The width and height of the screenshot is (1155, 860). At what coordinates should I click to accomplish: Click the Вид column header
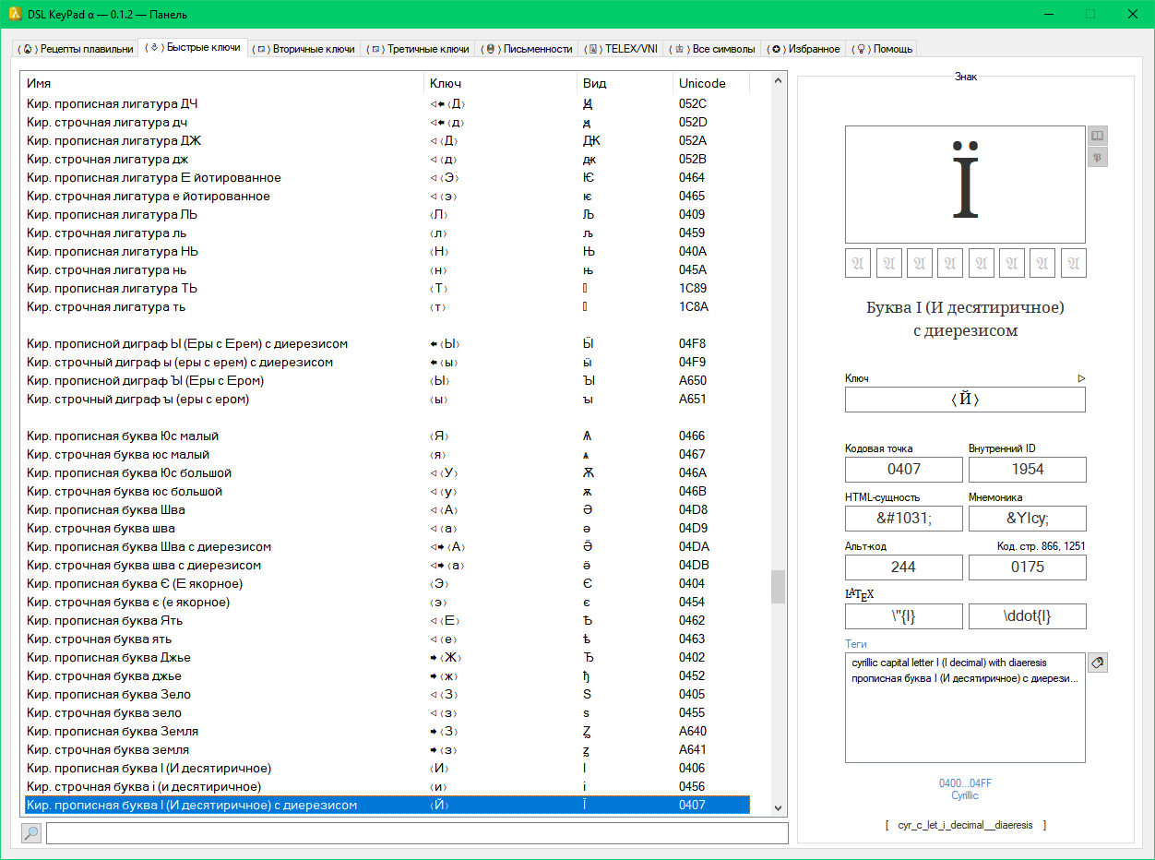625,83
